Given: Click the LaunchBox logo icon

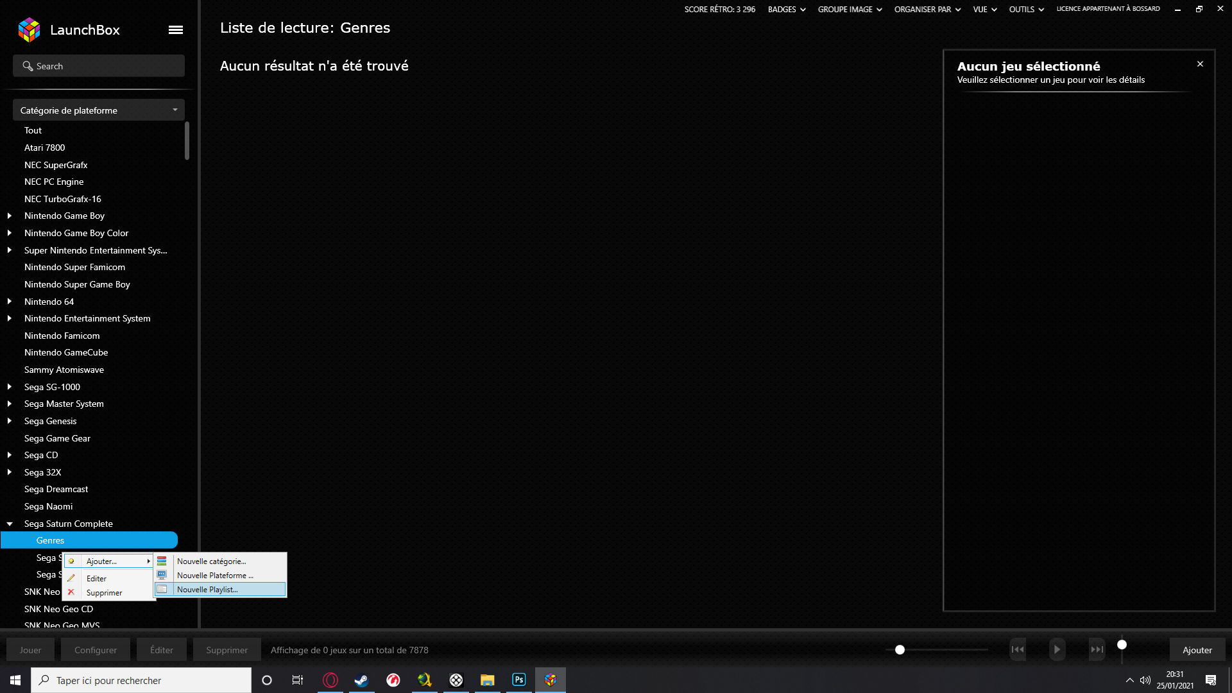Looking at the screenshot, I should pos(29,30).
